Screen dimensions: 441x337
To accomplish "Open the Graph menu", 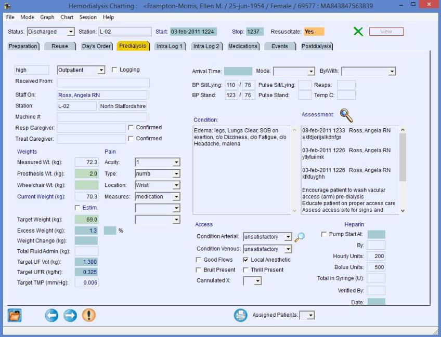I will click(47, 17).
